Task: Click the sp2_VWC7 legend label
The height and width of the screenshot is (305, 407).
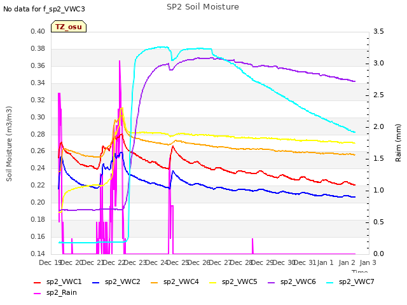Action: pyautogui.click(x=357, y=281)
